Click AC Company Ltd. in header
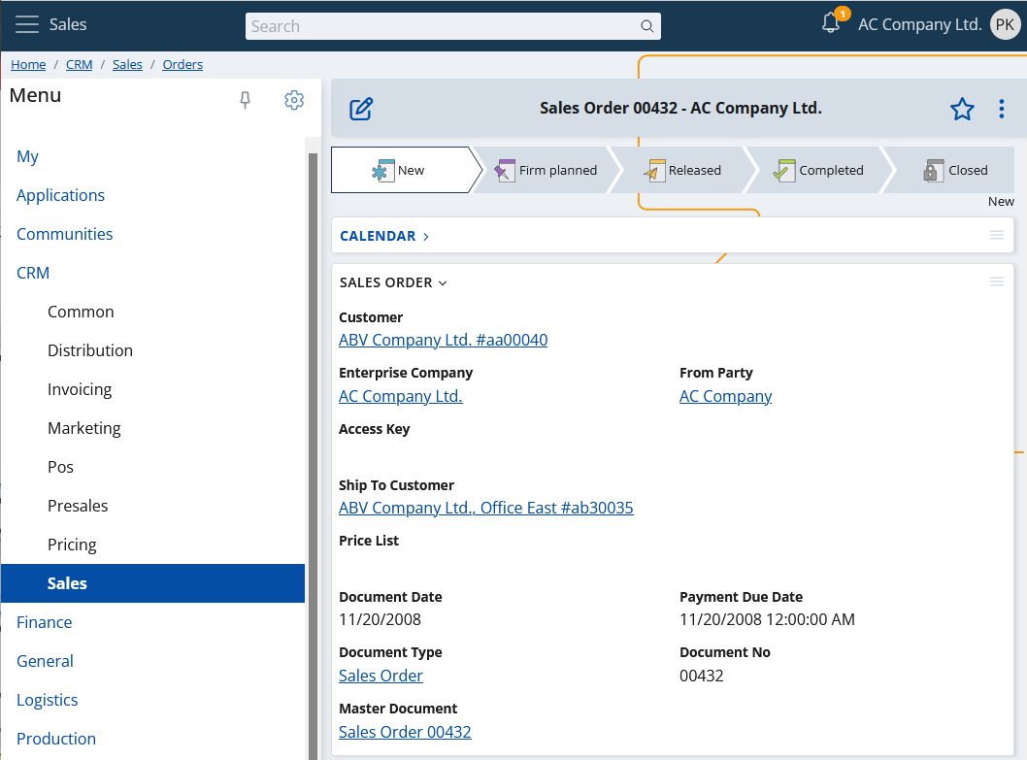Screen dimensions: 1027x760 pyautogui.click(x=919, y=24)
